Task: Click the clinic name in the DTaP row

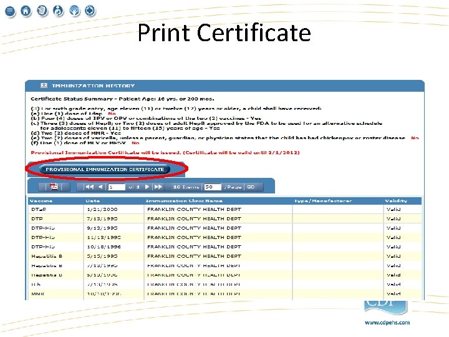Action: coord(194,209)
